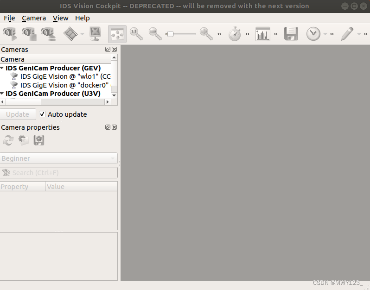Screen dimensions: 370x290
Task: Click the Value column header
Action: (82, 187)
